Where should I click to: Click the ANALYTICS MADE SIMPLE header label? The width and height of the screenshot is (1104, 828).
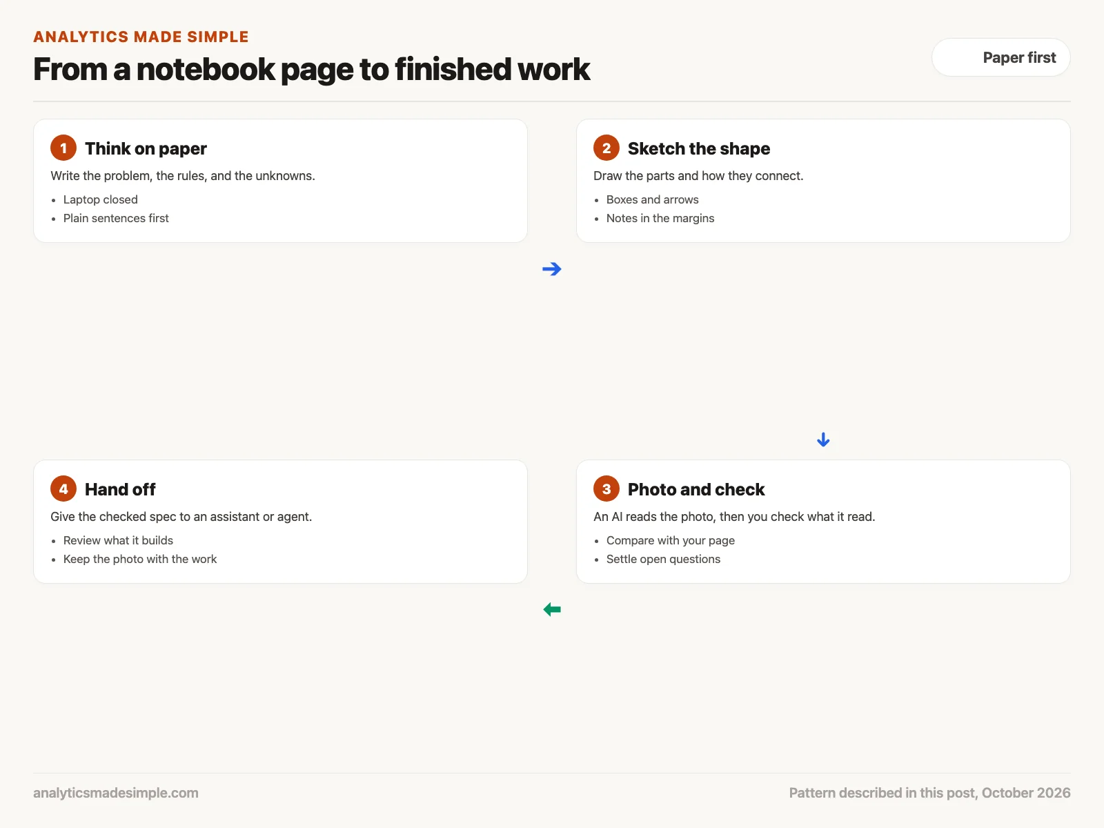(x=141, y=37)
